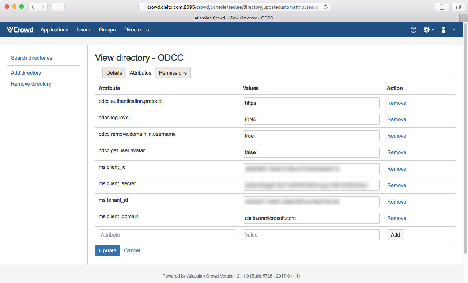This screenshot has height=283, width=468.
Task: Toggle the Safari sidebar button
Action: tap(57, 7)
